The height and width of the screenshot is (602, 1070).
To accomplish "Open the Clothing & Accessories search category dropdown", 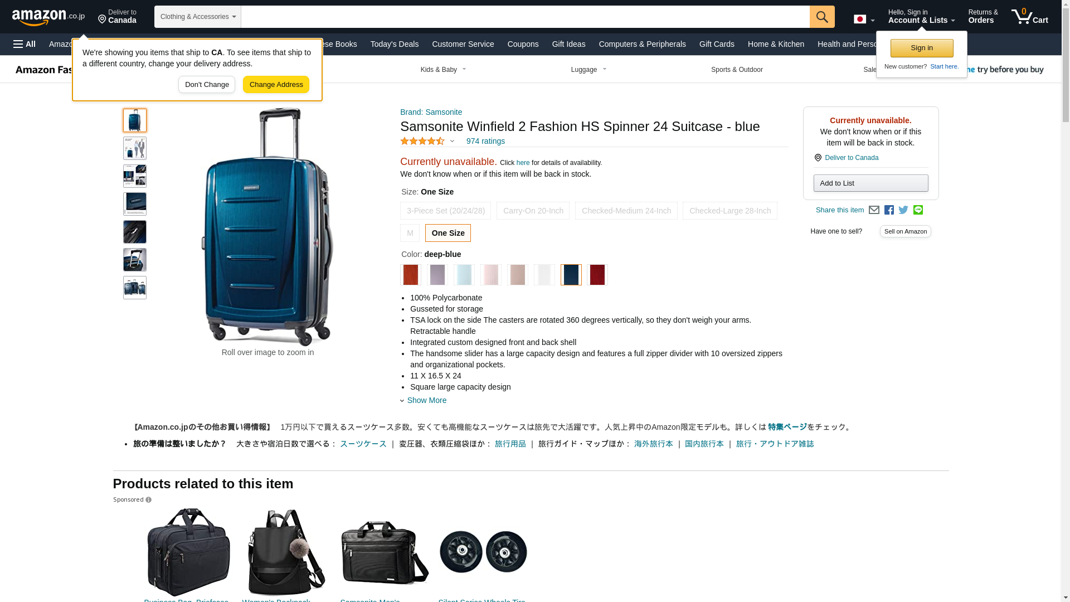I will pos(198,17).
